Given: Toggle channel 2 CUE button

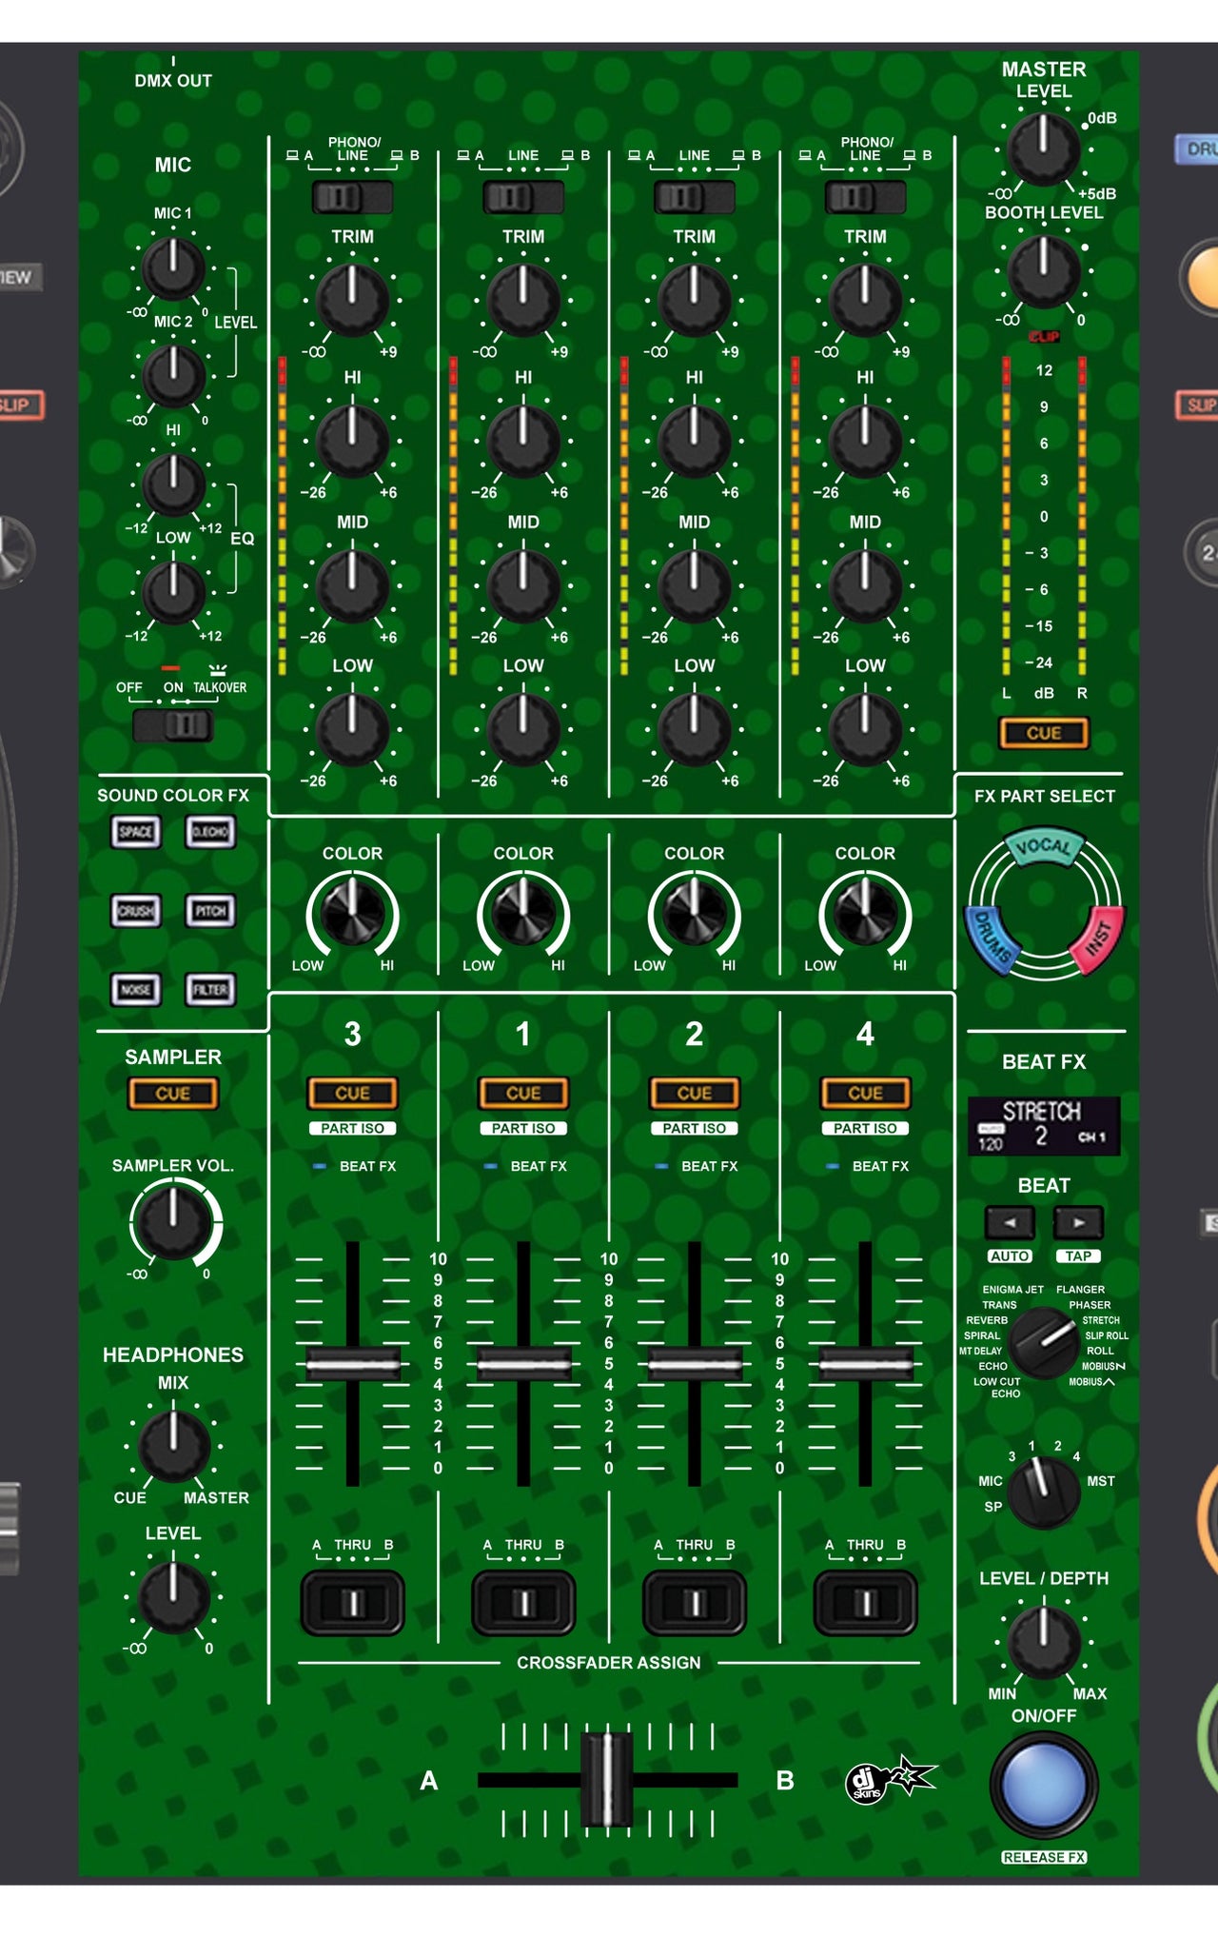Looking at the screenshot, I should pyautogui.click(x=695, y=1094).
